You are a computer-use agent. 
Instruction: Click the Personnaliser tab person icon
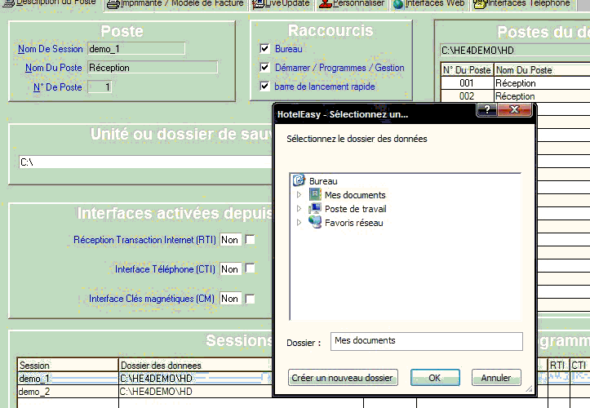click(x=325, y=4)
